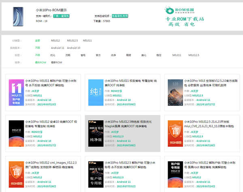Select 全部 in the UI type row
This screenshot has width=243, height=192.
(38, 41)
